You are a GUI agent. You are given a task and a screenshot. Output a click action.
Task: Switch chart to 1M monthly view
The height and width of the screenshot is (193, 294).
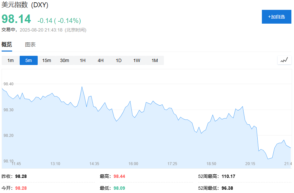155,60
